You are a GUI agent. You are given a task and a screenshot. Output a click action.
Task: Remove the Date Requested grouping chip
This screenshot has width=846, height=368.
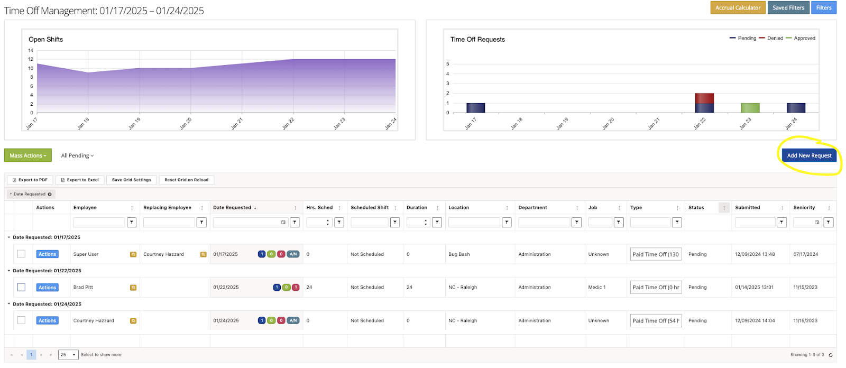coord(50,194)
